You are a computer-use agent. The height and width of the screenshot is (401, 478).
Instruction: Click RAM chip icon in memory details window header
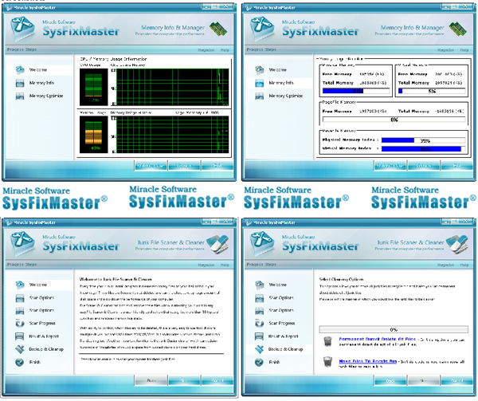click(x=458, y=29)
